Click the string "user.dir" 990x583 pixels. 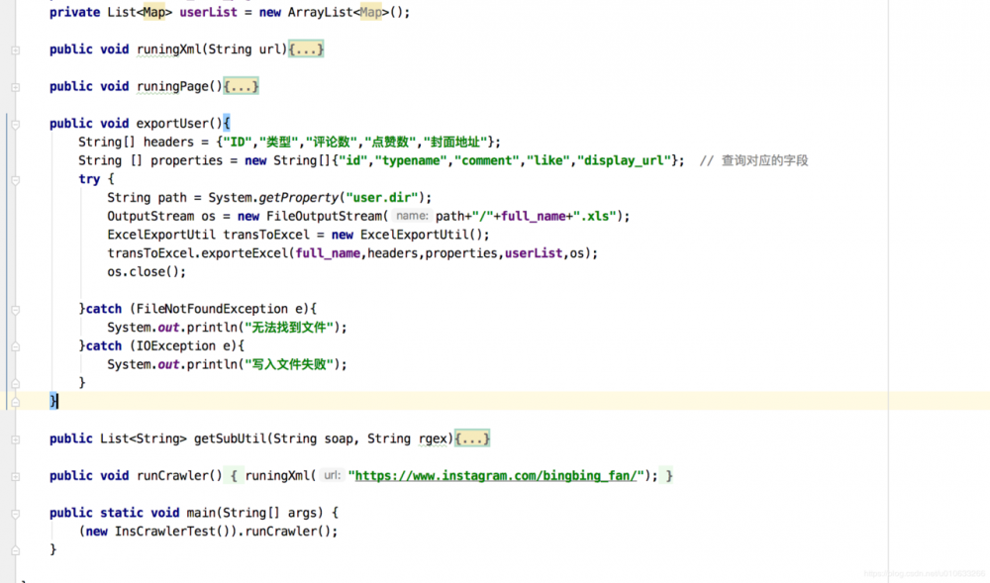[382, 198]
